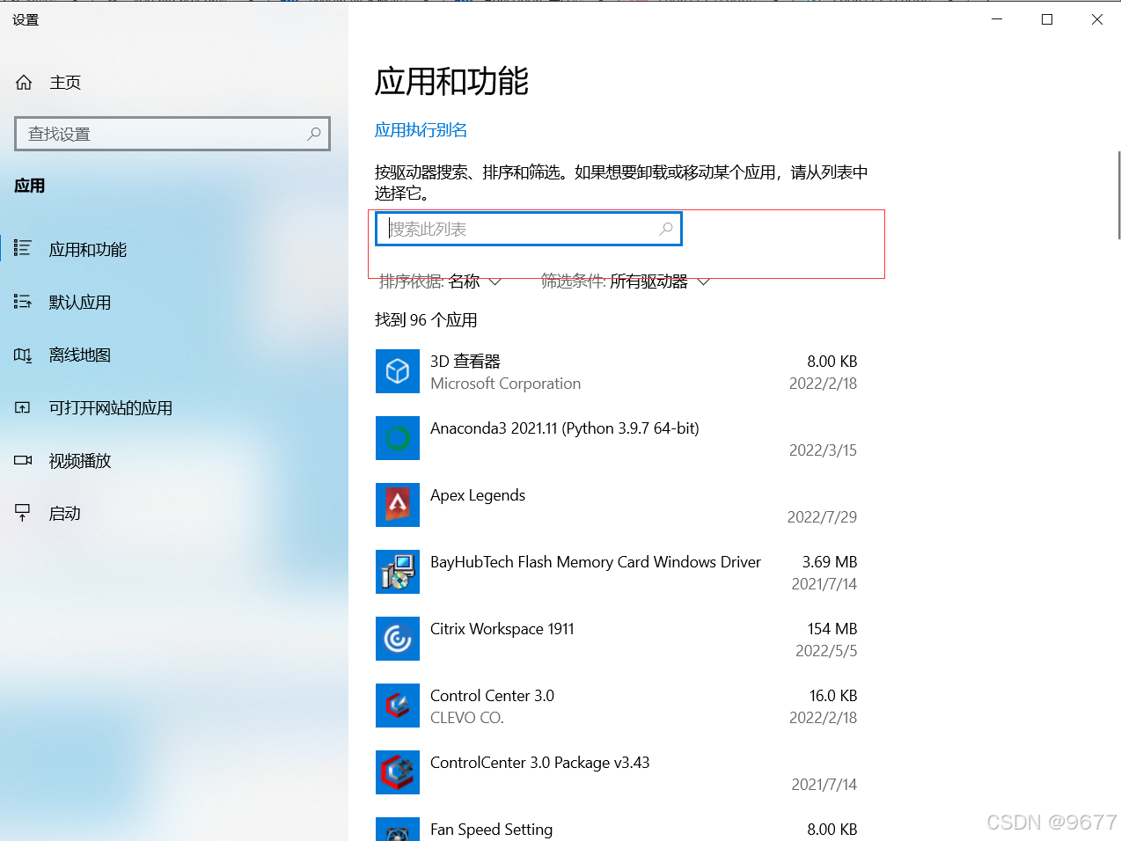Click ControlCenter 3.0 Package icon
Viewport: 1121px width, 841px height.
coord(398,772)
